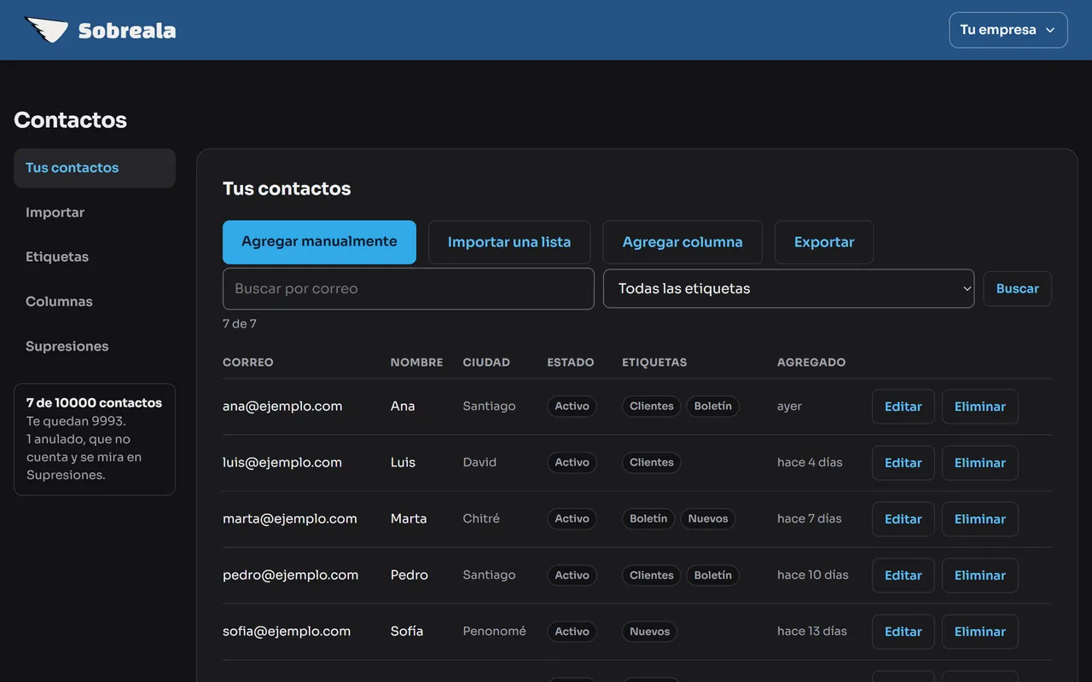Delete the ana@ejemplo.com contact
Image resolution: width=1092 pixels, height=682 pixels.
click(x=980, y=407)
